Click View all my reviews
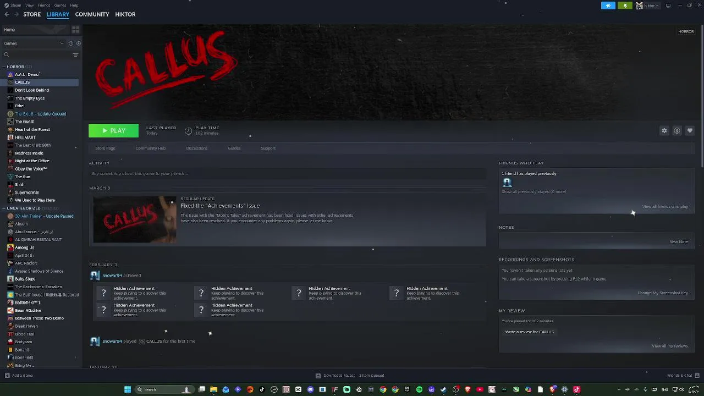Viewport: 704px width, 396px height. [x=670, y=346]
